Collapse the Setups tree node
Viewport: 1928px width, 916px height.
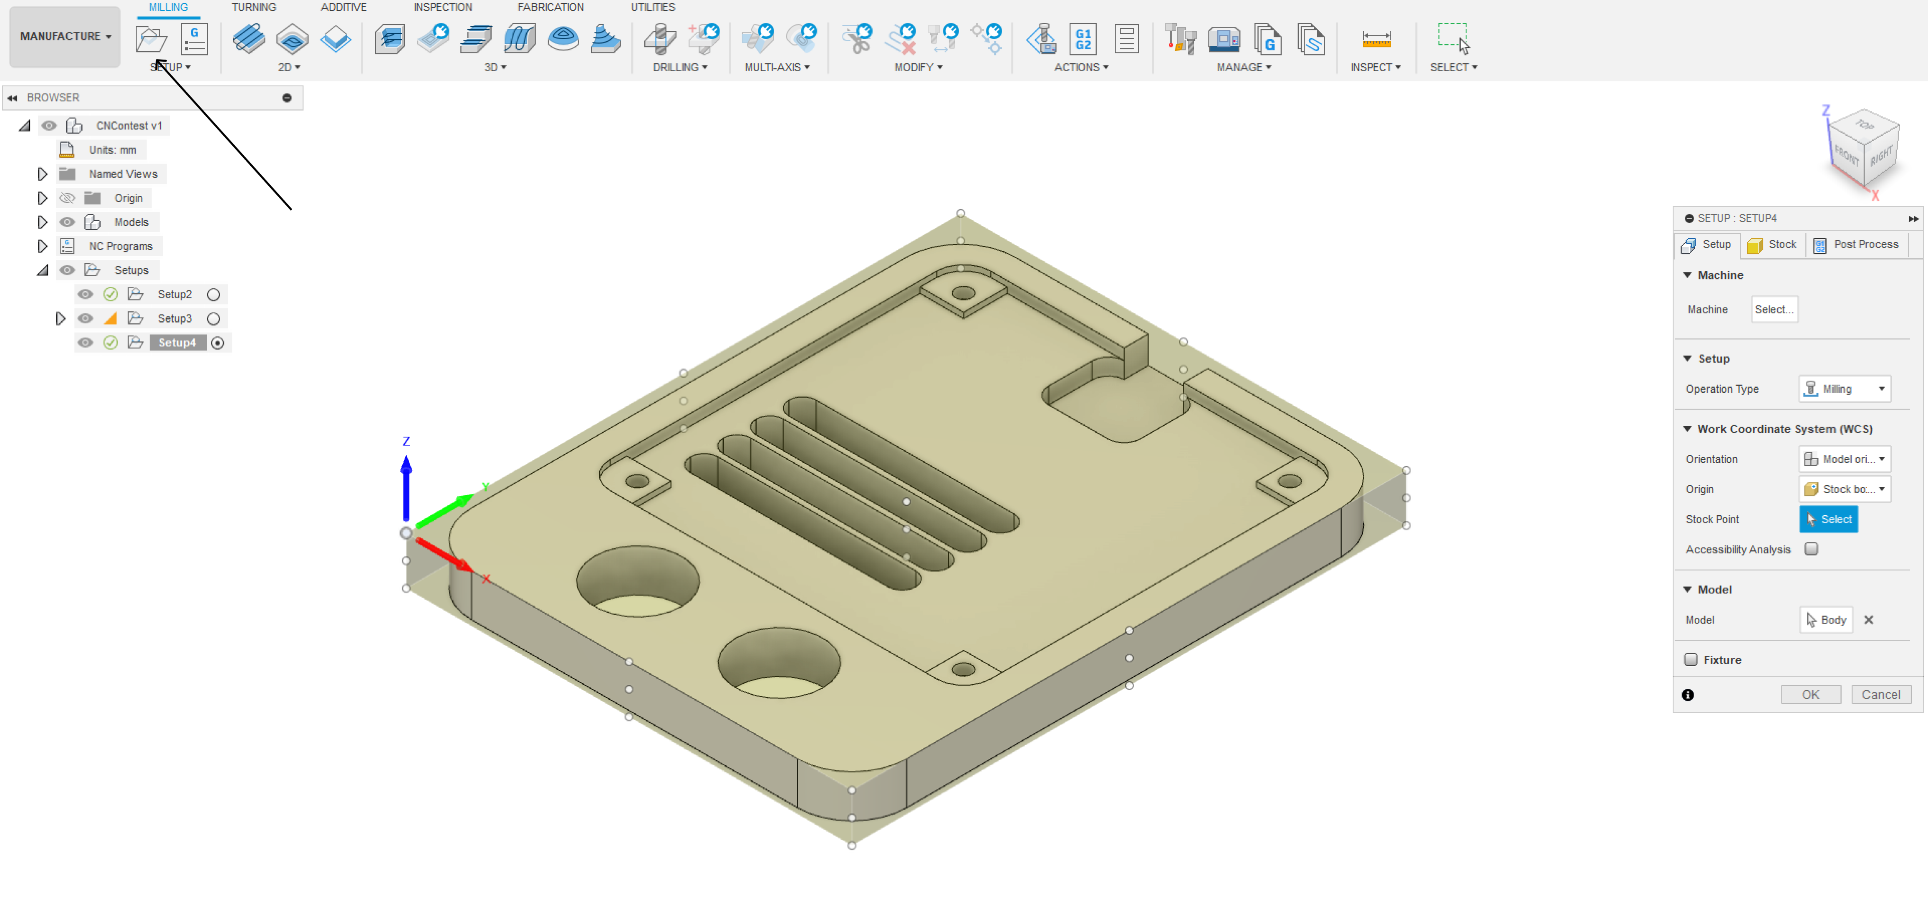point(43,270)
